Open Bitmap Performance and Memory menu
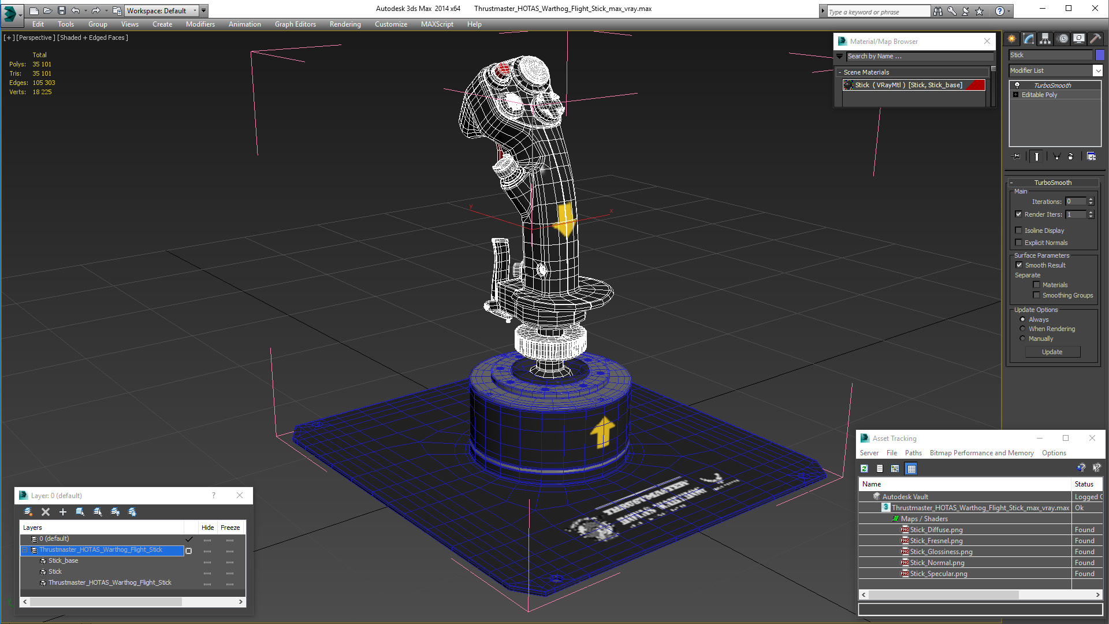This screenshot has height=624, width=1109. 981,453
